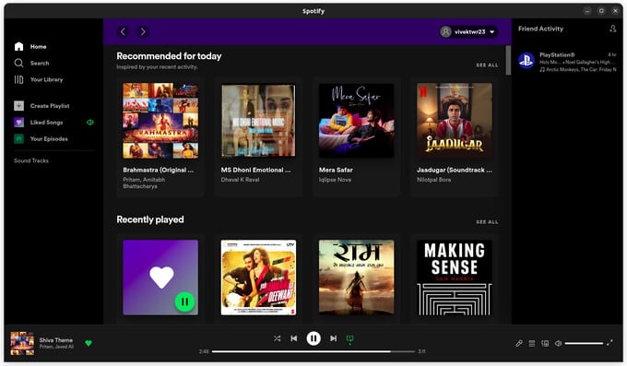Go to Home in sidebar

[30, 46]
